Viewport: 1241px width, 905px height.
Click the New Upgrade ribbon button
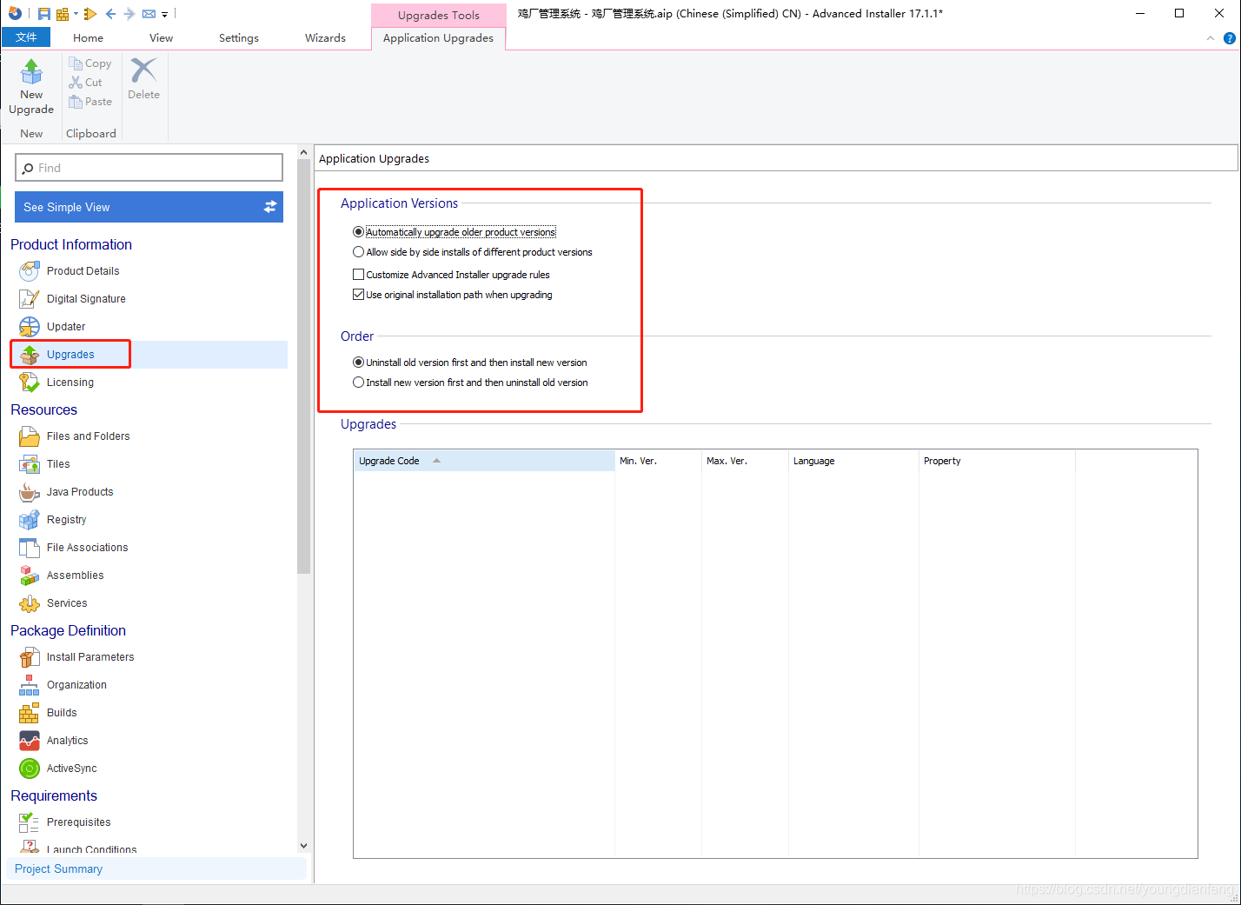pos(31,88)
